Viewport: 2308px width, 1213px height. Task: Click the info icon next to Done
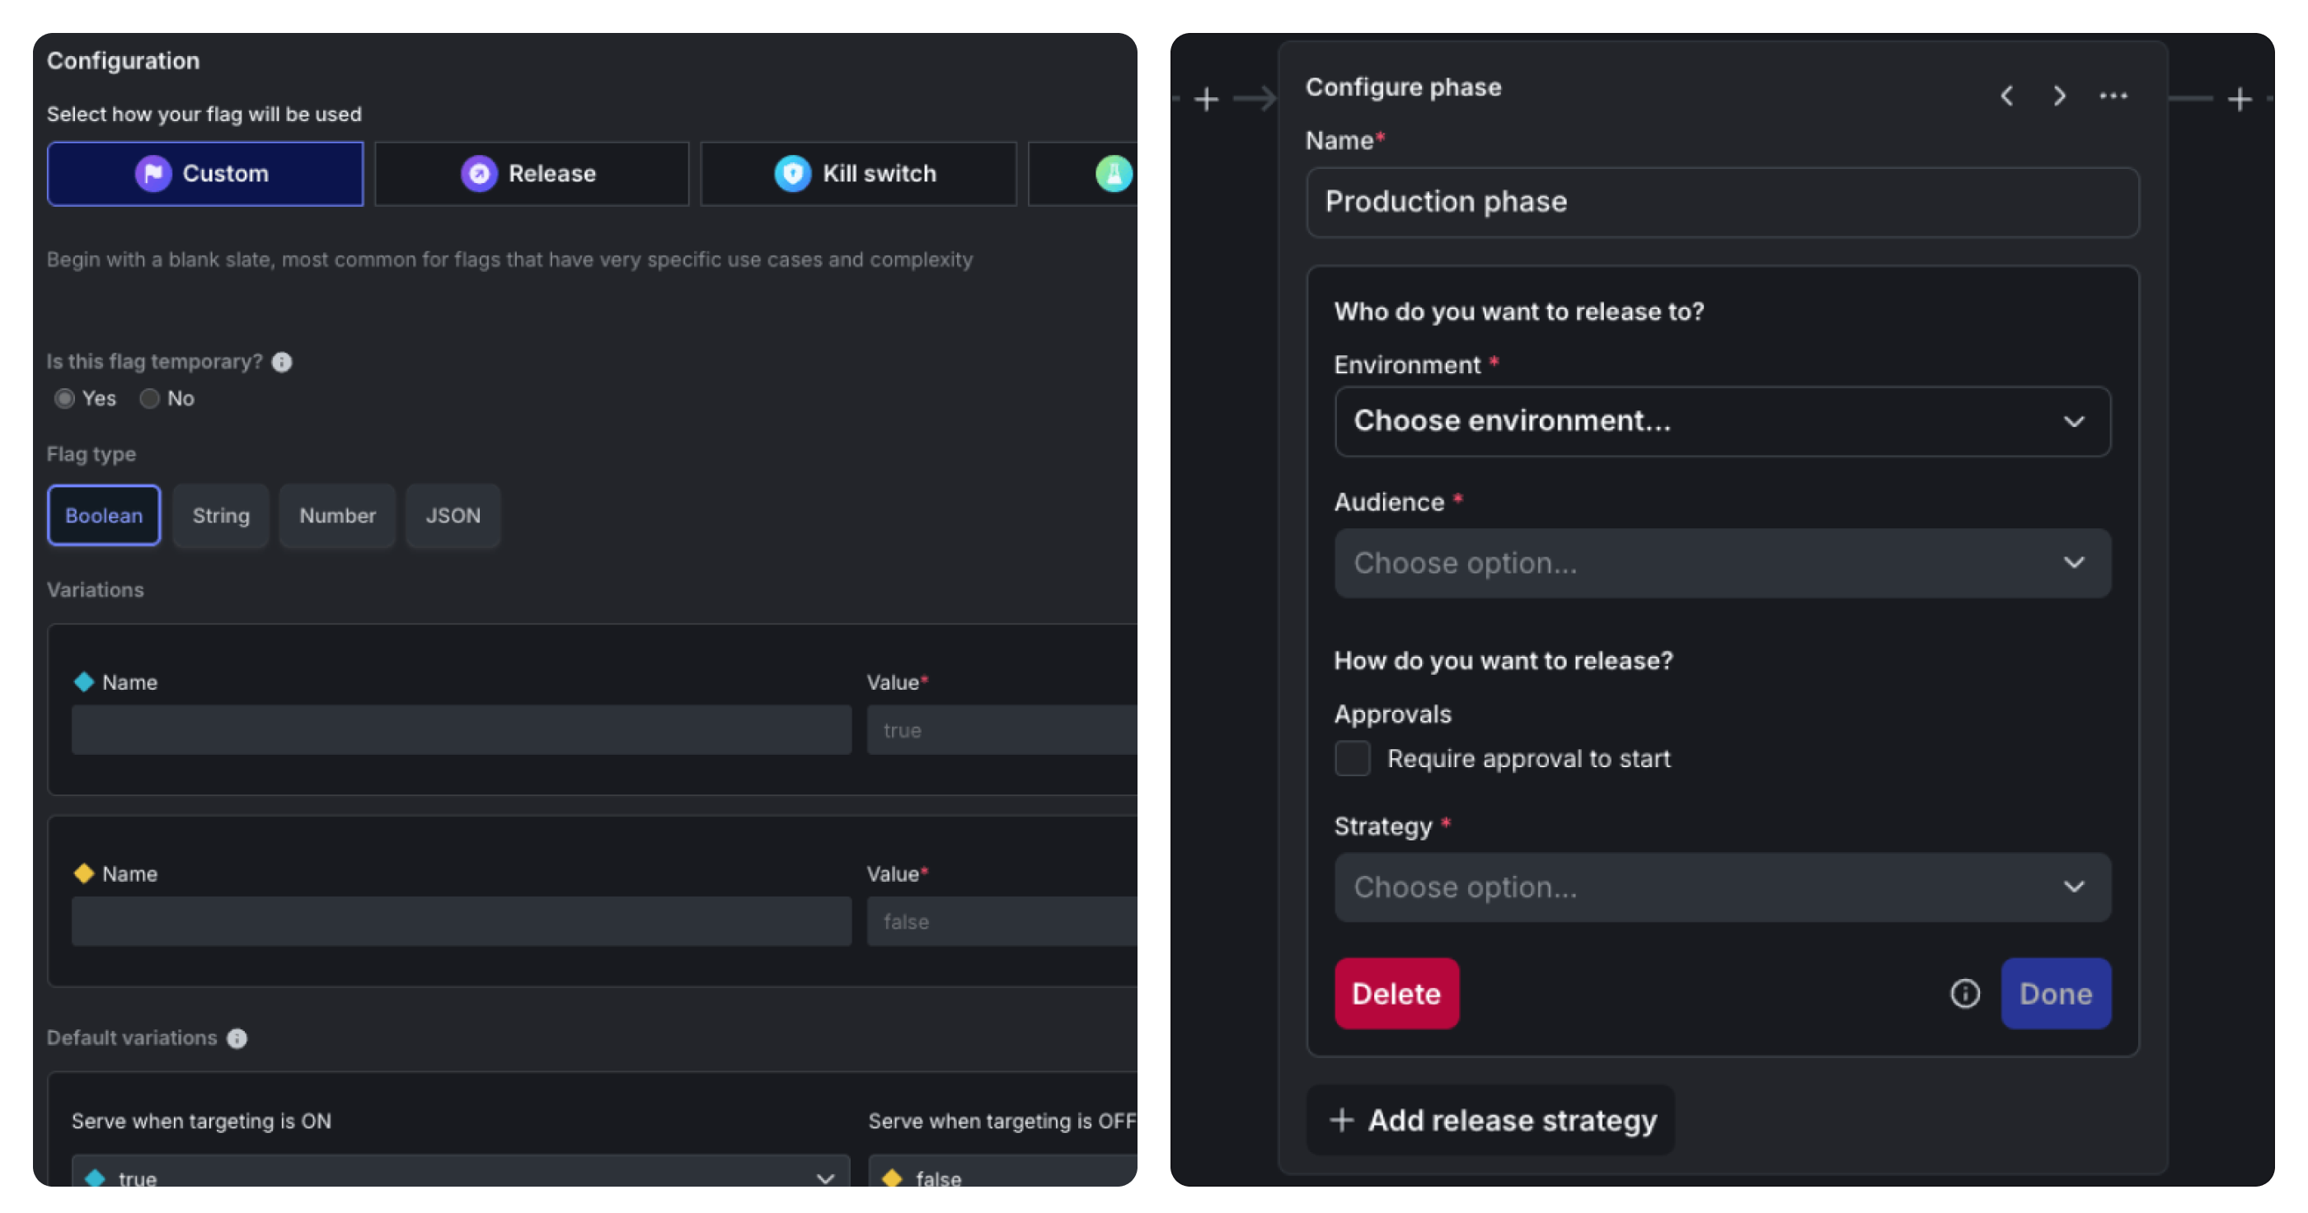pyautogui.click(x=1964, y=995)
